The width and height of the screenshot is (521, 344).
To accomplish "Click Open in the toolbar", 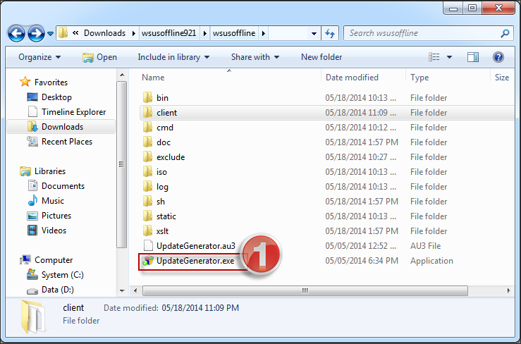I will pos(99,57).
